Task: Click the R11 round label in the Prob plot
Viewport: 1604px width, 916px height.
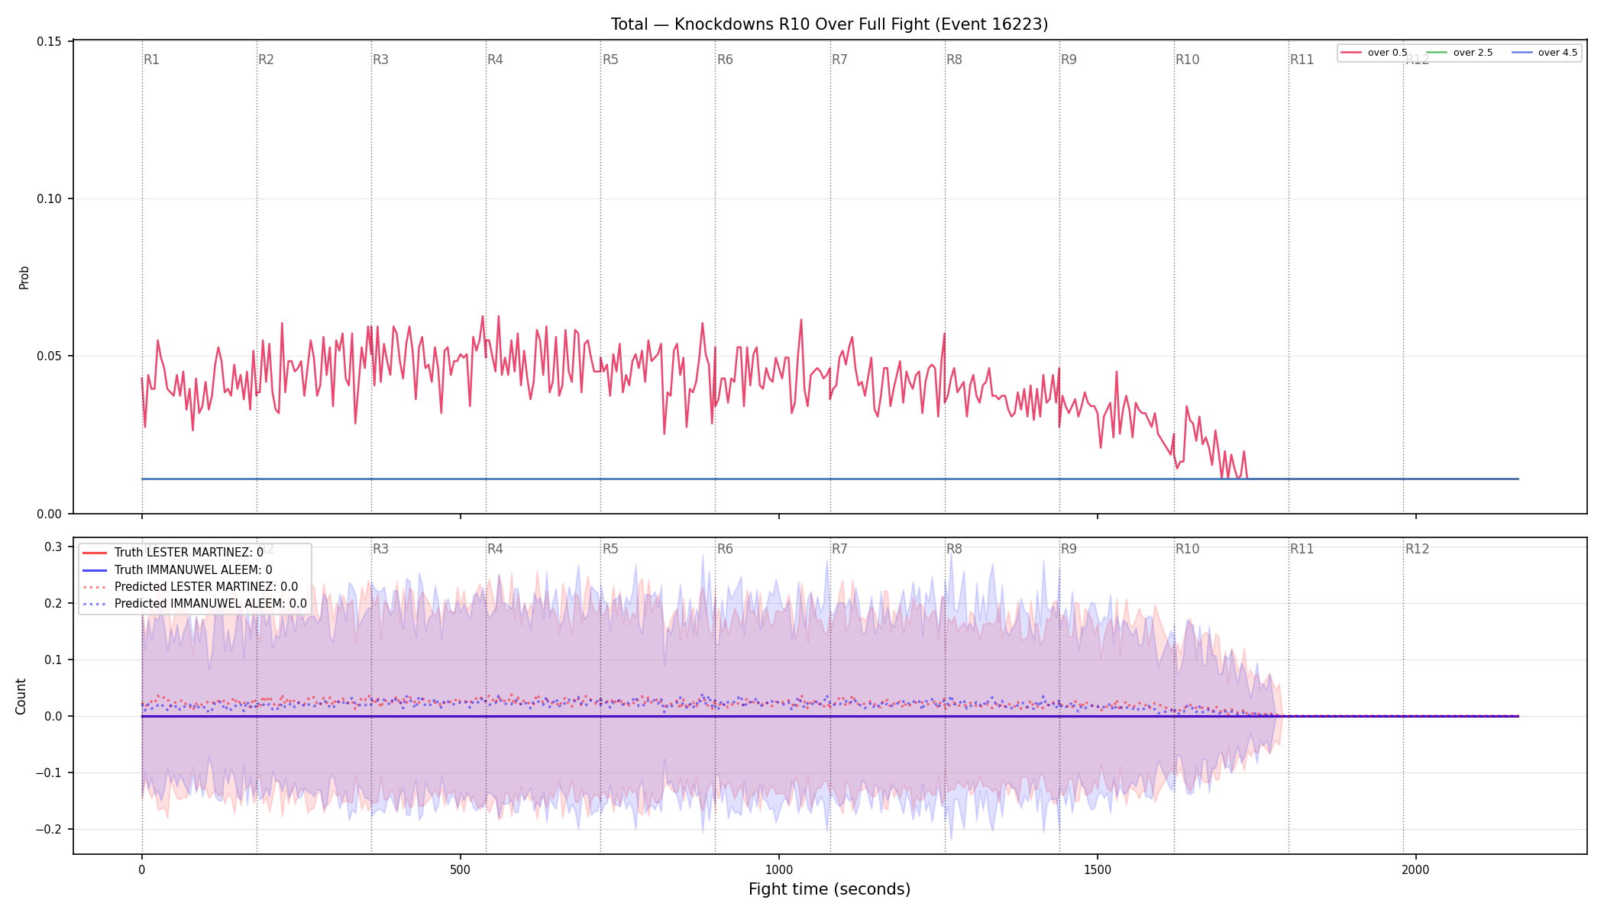Action: (1302, 60)
